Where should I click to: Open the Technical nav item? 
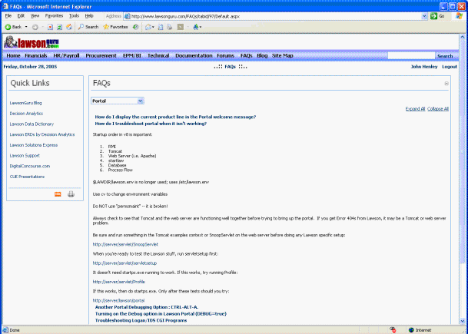[158, 56]
